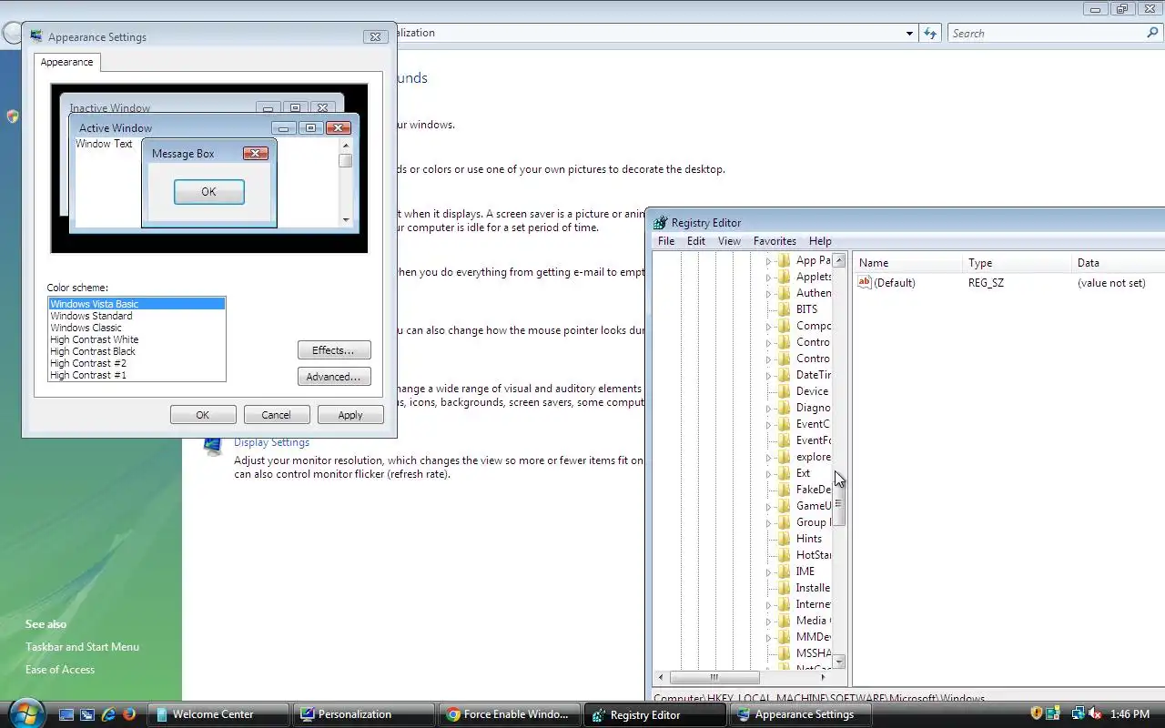The height and width of the screenshot is (728, 1165).
Task: Click the Type column header
Action: [x=1017, y=263]
